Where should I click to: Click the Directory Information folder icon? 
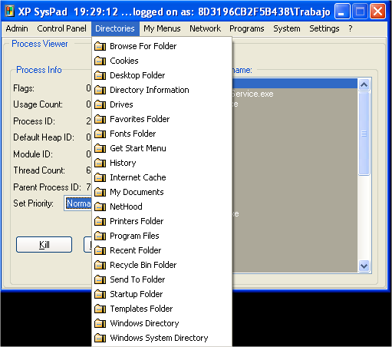point(100,90)
